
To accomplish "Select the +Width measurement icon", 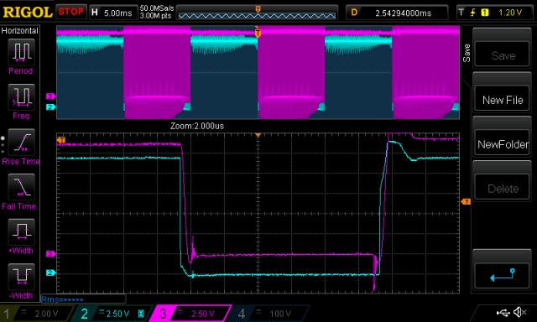I will [x=21, y=231].
